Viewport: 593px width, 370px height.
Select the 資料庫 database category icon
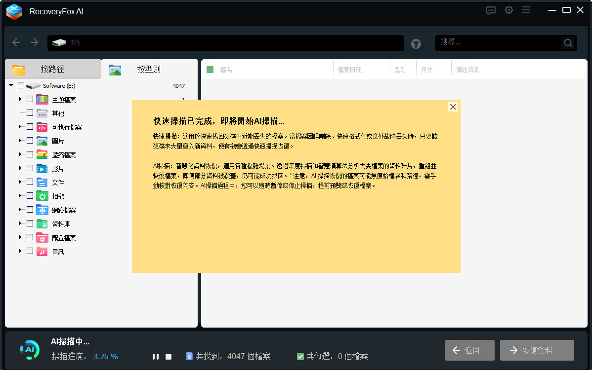(42, 223)
